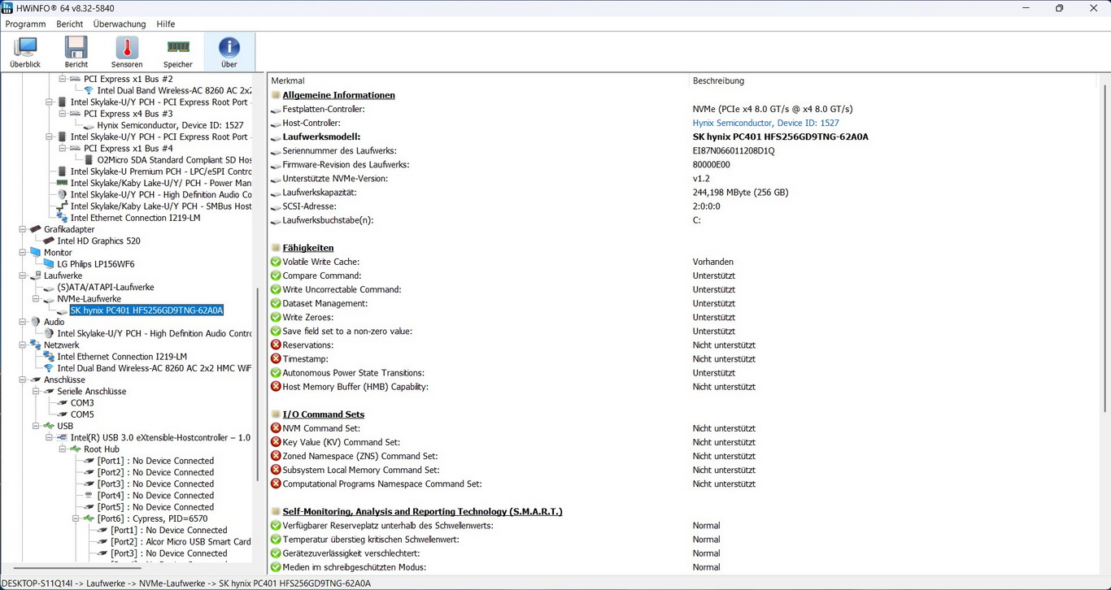Collapse the USB tree node
The image size is (1111, 590).
36,426
